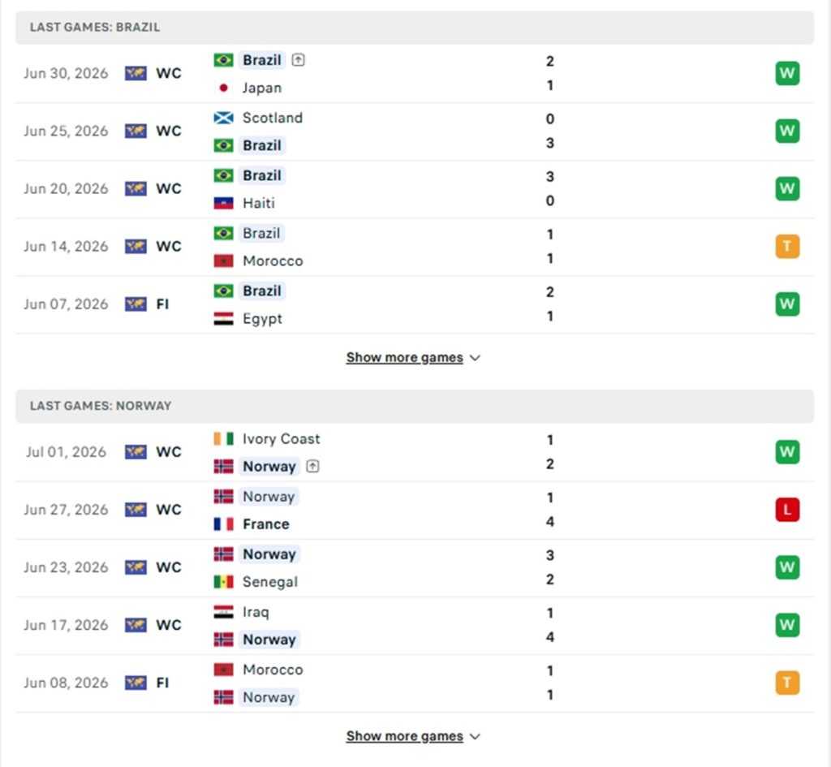Image resolution: width=831 pixels, height=767 pixels.
Task: Click the orange T badge for Brazil vs Morocco
Action: coord(787,247)
